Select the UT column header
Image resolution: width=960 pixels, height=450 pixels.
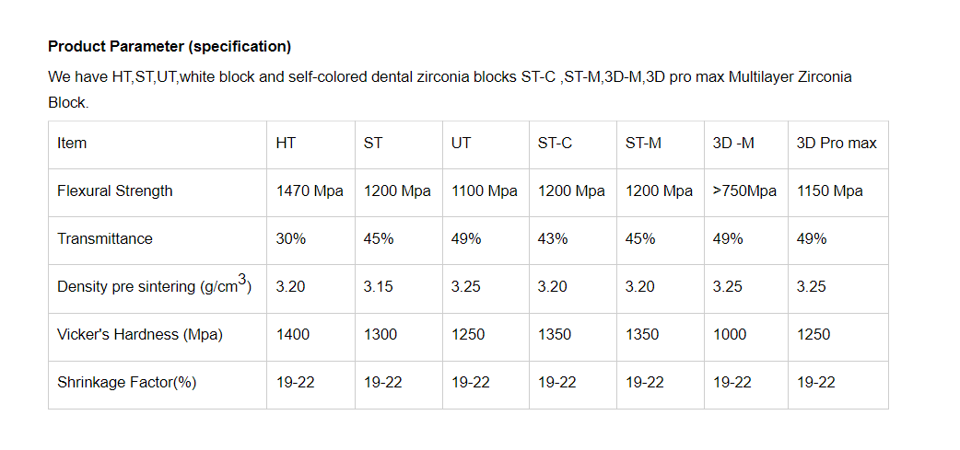[x=462, y=144]
